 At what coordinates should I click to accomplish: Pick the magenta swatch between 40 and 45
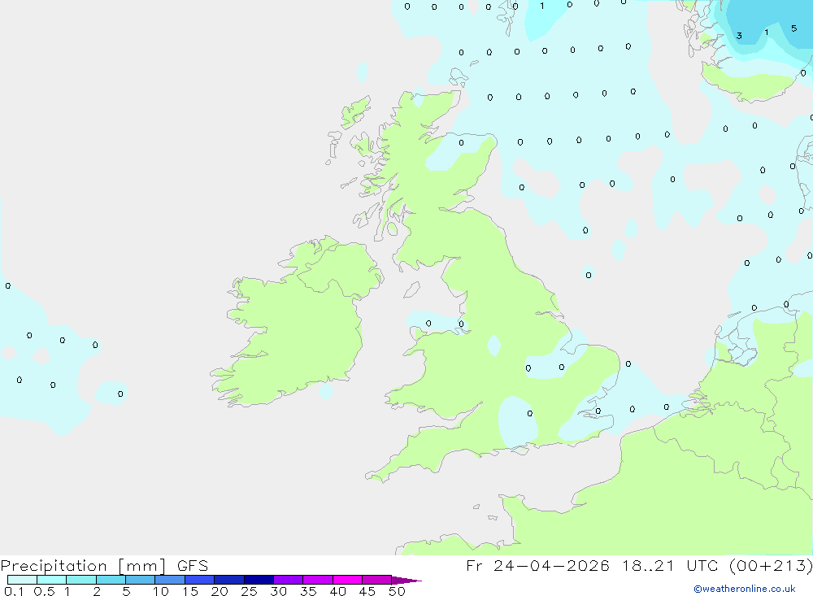[347, 580]
